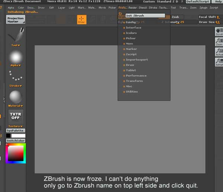The height and width of the screenshot is (192, 223).
Task: Open the Edit menu
Action: 52,8
